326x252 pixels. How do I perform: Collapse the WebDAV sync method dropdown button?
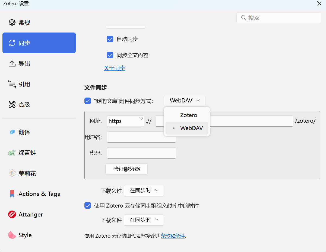[x=185, y=101]
